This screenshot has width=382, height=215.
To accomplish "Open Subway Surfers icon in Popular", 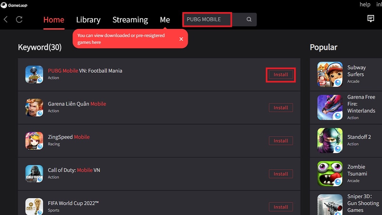I will click(330, 74).
